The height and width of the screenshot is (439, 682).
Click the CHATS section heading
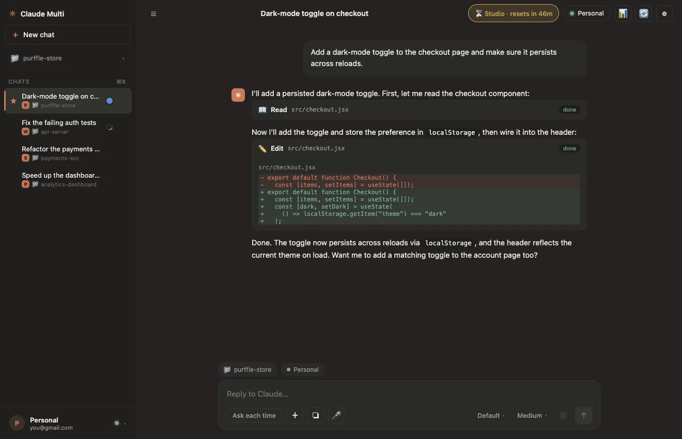point(19,82)
